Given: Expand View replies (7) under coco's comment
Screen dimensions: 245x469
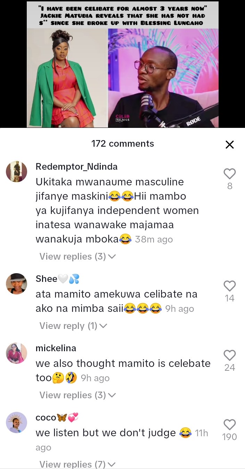Looking at the screenshot, I should pyautogui.click(x=77, y=464).
